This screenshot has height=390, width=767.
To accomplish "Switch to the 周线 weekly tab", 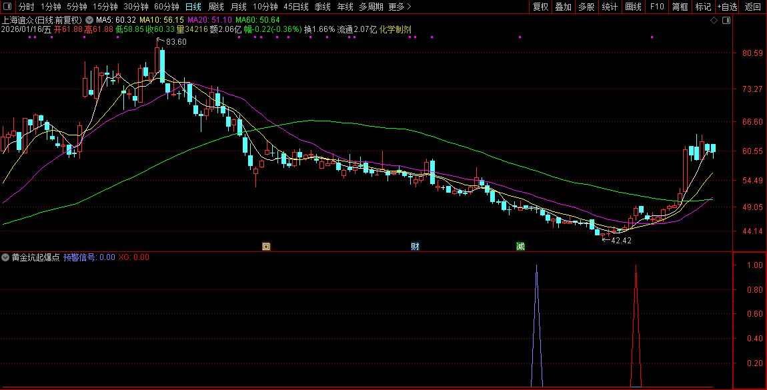I will pos(215,7).
